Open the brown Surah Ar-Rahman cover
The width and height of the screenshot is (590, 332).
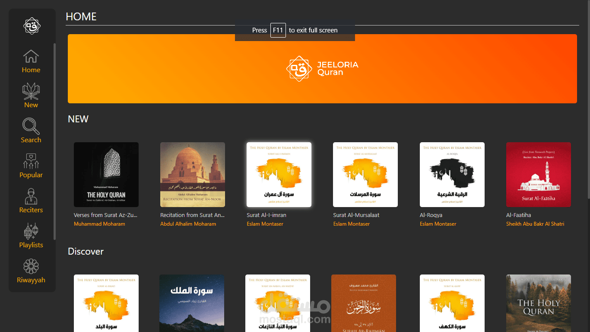coord(364,303)
